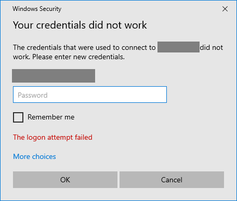The width and height of the screenshot is (237, 201).
Task: Click the X icon at the top right
Action: click(x=225, y=9)
